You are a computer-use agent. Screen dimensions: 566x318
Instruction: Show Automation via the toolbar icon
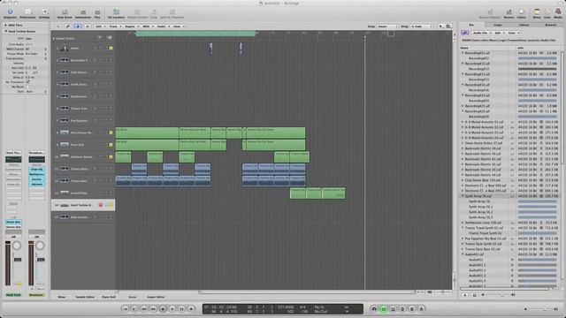point(83,14)
